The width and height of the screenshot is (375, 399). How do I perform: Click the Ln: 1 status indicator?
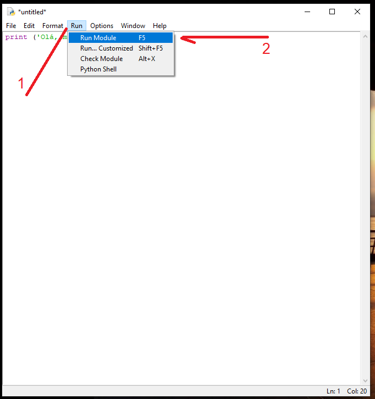point(333,391)
